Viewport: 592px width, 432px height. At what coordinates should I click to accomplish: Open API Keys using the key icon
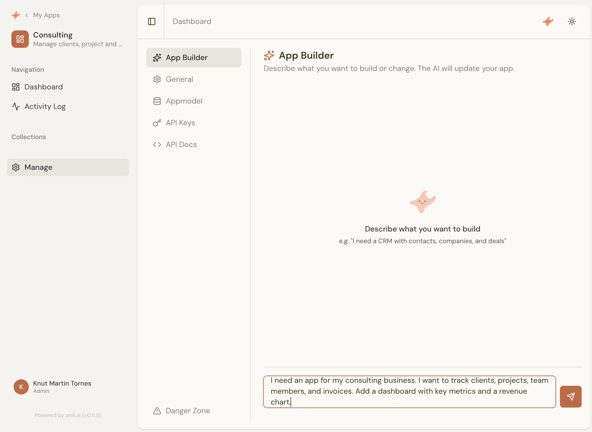[x=157, y=123]
